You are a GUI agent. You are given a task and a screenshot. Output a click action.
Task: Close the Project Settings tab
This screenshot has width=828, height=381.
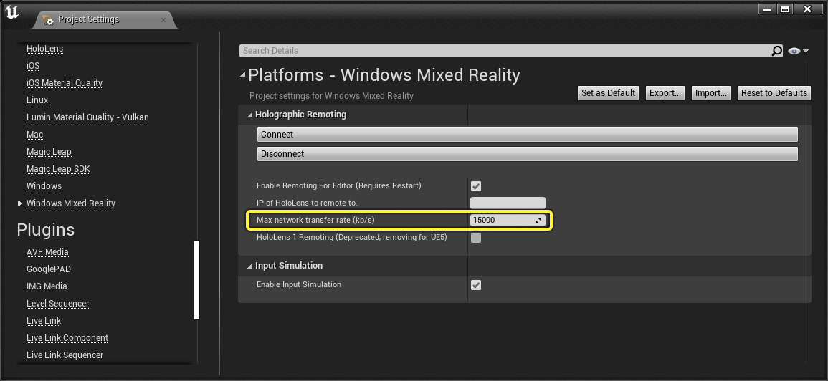163,20
